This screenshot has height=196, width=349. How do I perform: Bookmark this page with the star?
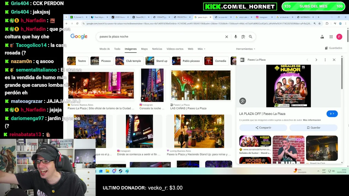pyautogui.click(x=319, y=23)
